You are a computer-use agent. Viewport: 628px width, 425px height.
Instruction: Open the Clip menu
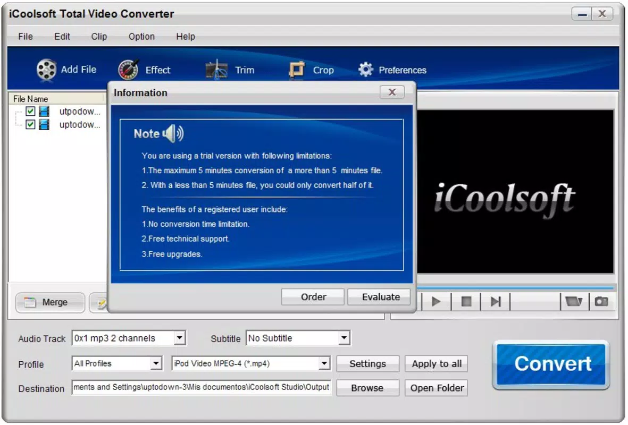tap(99, 37)
